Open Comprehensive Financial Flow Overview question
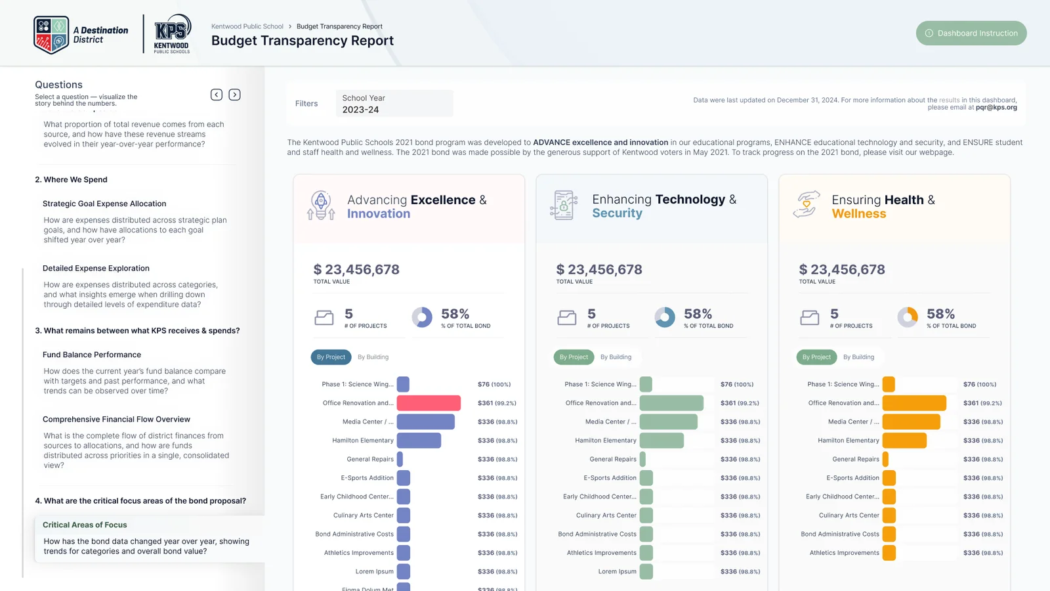 tap(116, 419)
